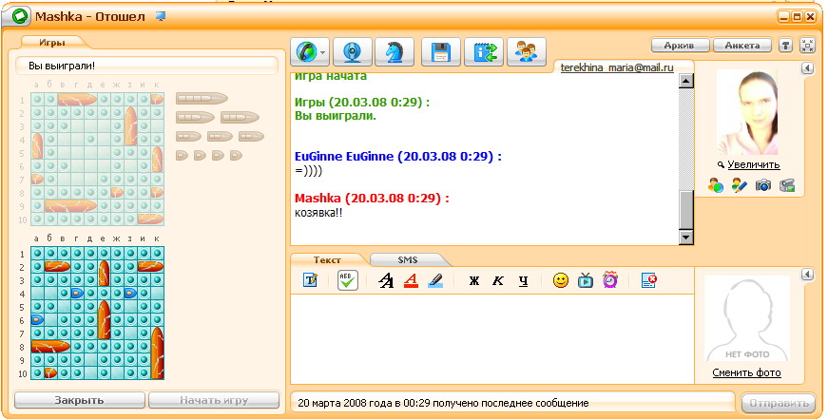Start a voice call with globe phone icon

[x=305, y=51]
